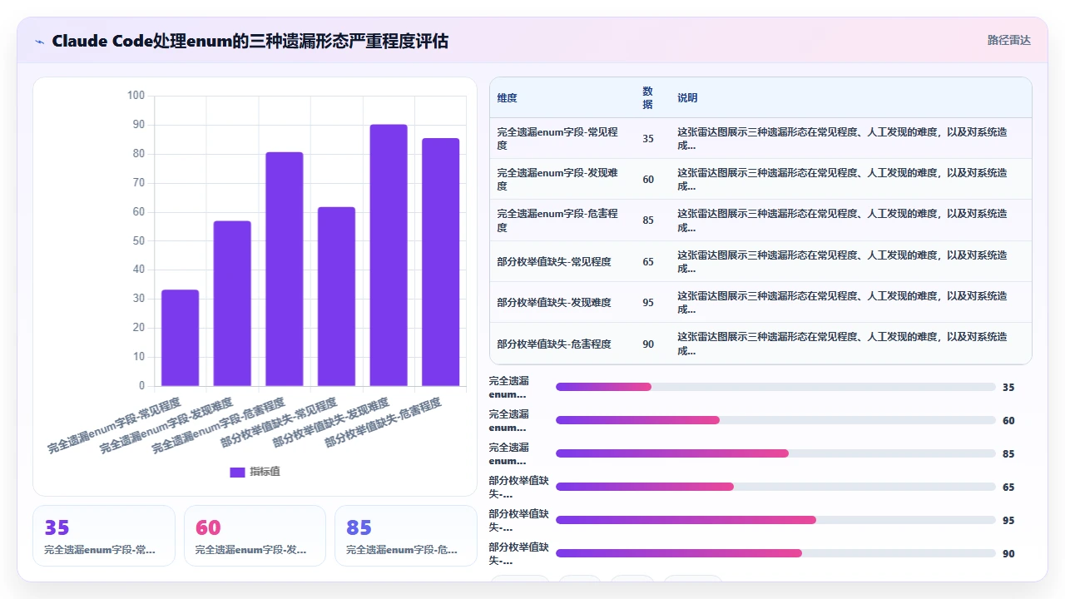This screenshot has height=599, width=1065.
Task: Toggle the 指标值 legend swatch
Action: click(x=237, y=472)
